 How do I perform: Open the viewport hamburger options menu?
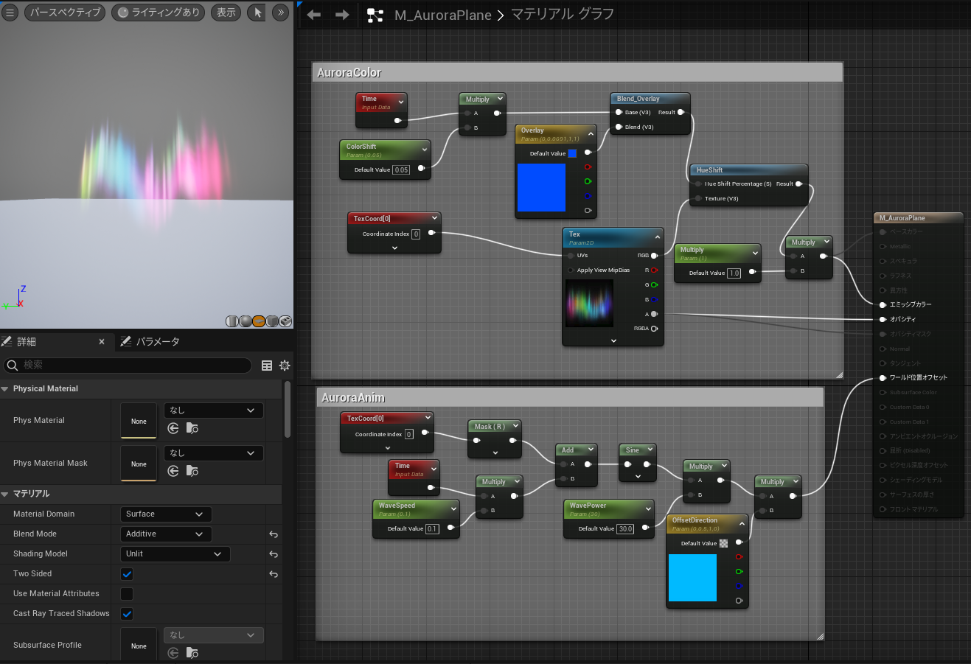[10, 13]
